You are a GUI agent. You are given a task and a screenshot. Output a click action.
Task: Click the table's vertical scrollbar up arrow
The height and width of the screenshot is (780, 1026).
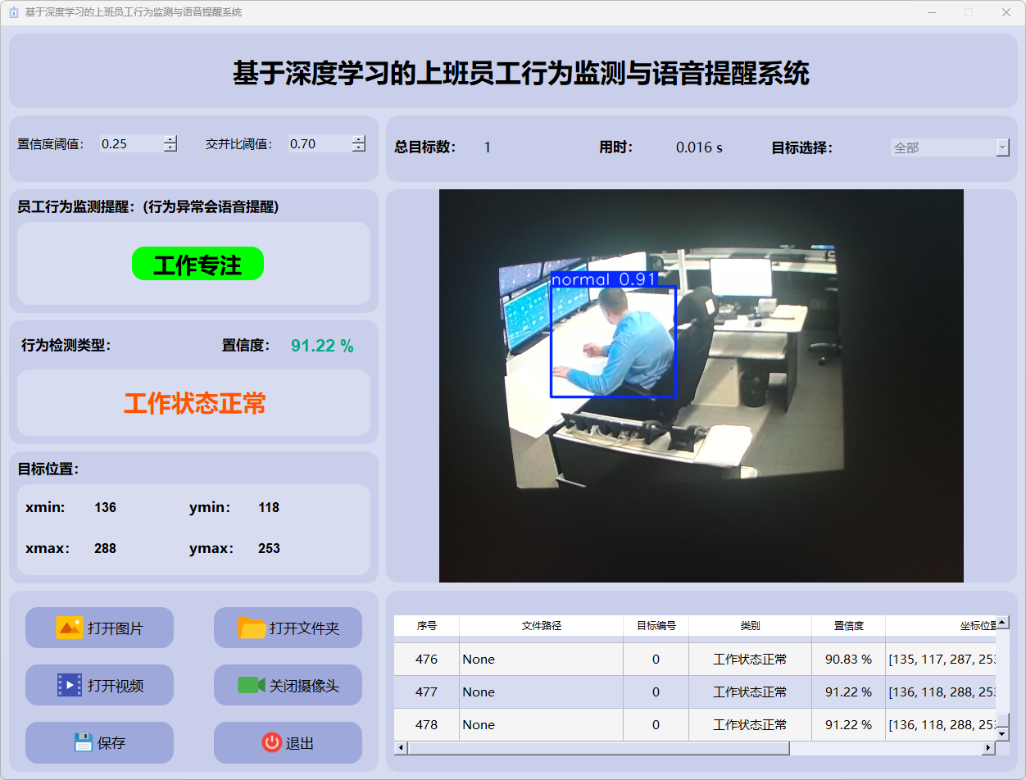coord(1001,623)
